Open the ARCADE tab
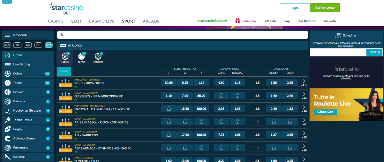The height and width of the screenshot is (162, 384). click(x=151, y=21)
